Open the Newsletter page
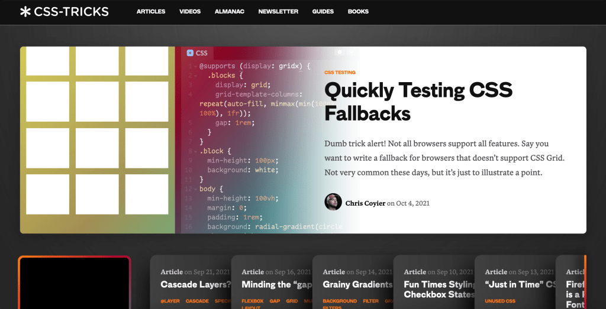This screenshot has height=309, width=606. click(x=278, y=12)
